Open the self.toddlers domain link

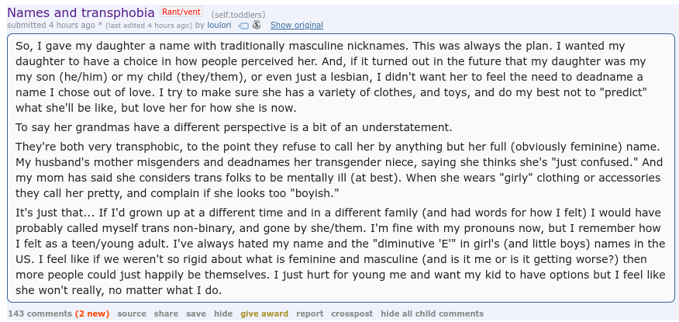click(x=238, y=15)
